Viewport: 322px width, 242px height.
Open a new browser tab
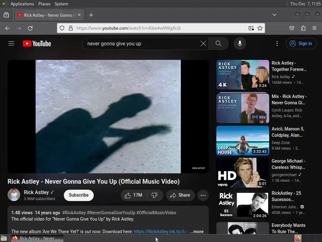[x=91, y=15]
